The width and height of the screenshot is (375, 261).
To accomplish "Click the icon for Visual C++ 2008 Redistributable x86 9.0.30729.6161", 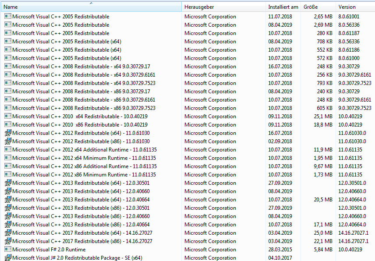I will [7, 100].
